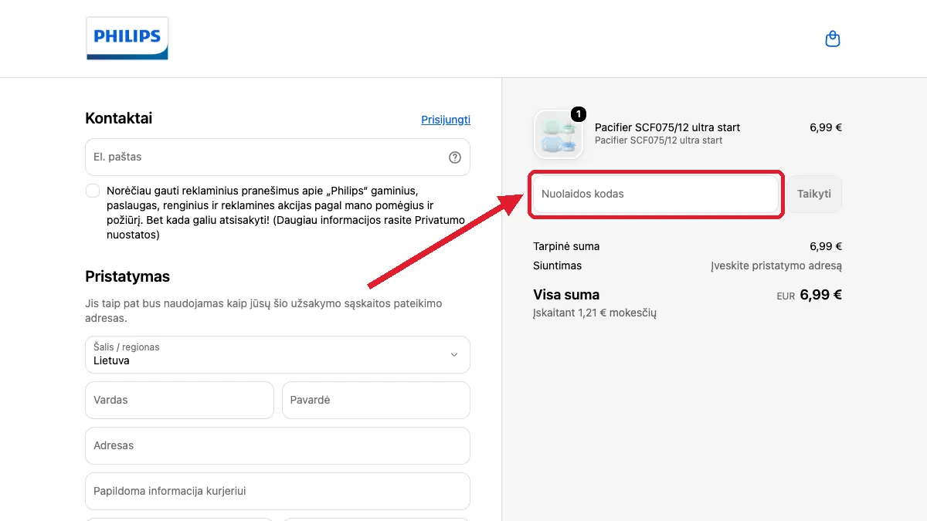The image size is (927, 521).
Task: Click the Adresas address field
Action: (x=277, y=445)
